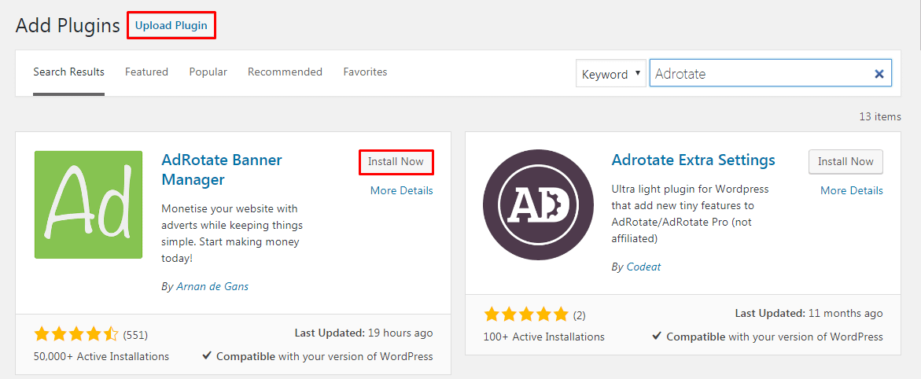Switch to the Featured tab

(x=146, y=72)
